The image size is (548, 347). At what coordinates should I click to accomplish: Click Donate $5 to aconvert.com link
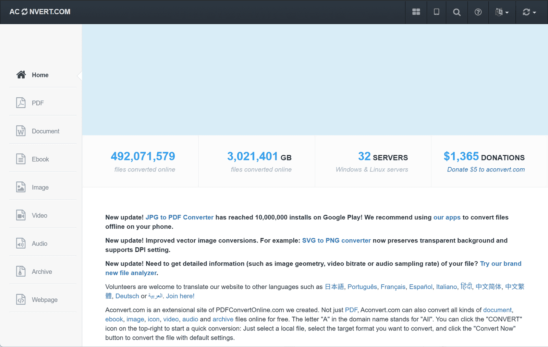[486, 169]
